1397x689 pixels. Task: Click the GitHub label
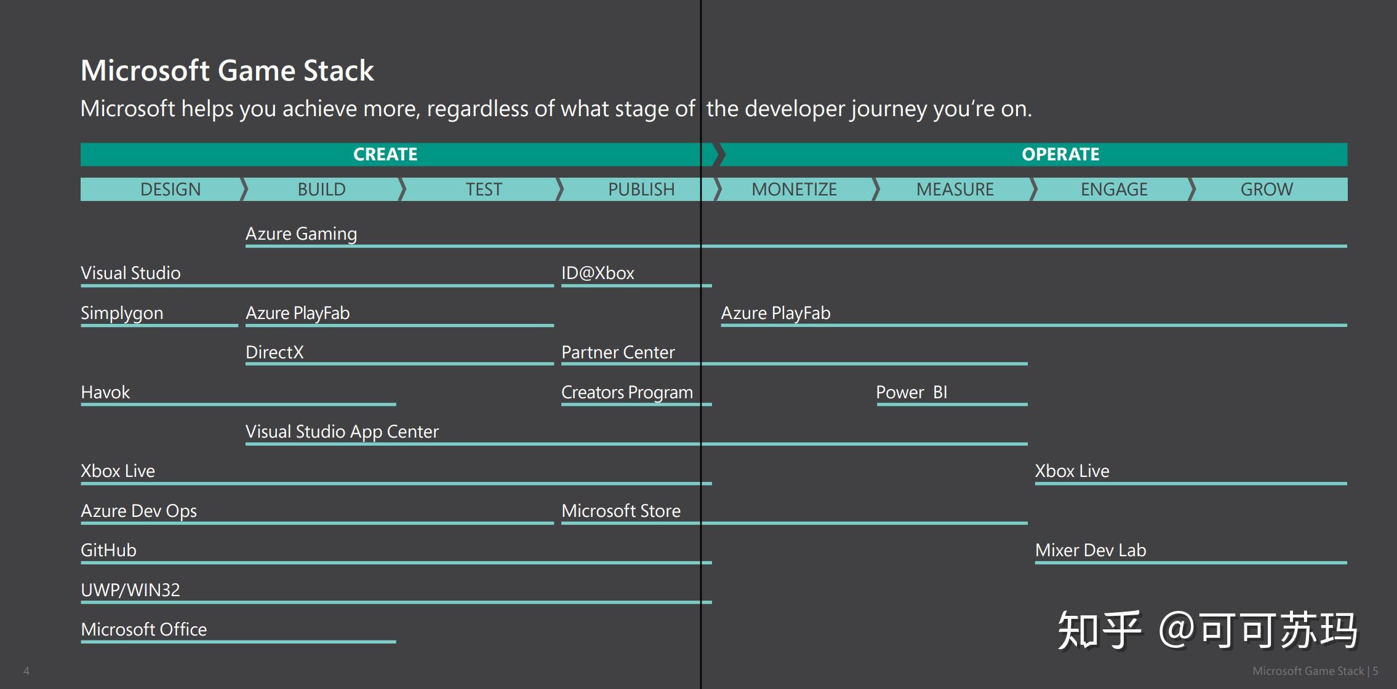[108, 550]
